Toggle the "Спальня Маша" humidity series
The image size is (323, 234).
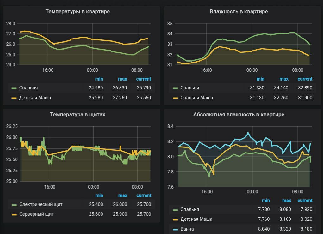[196, 98]
